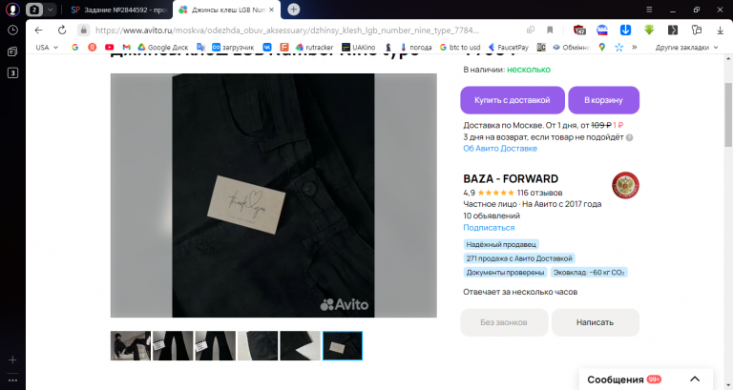The height and width of the screenshot is (390, 733).
Task: Open the Об Авито Доставке link
Action: [500, 149]
